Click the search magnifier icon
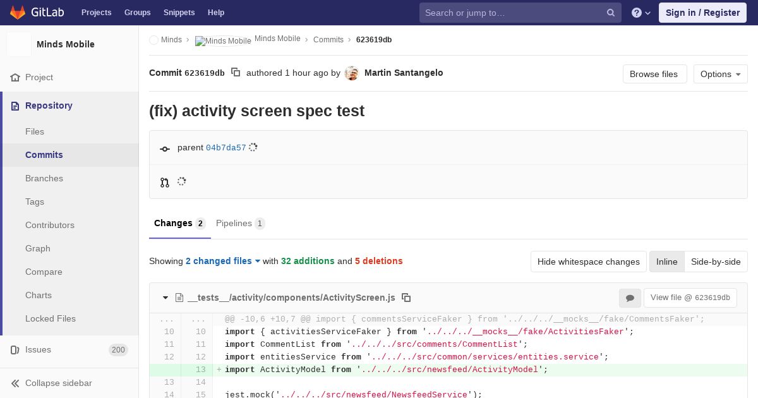Screen dimensions: 758x398 (x=611, y=13)
